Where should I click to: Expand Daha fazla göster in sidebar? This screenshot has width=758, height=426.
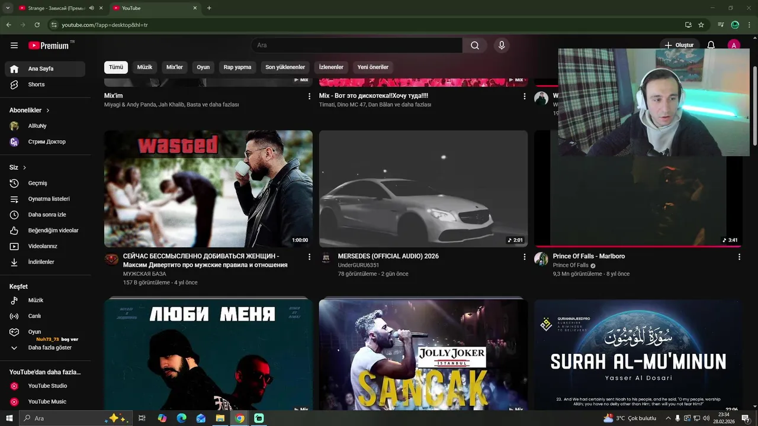coord(45,348)
